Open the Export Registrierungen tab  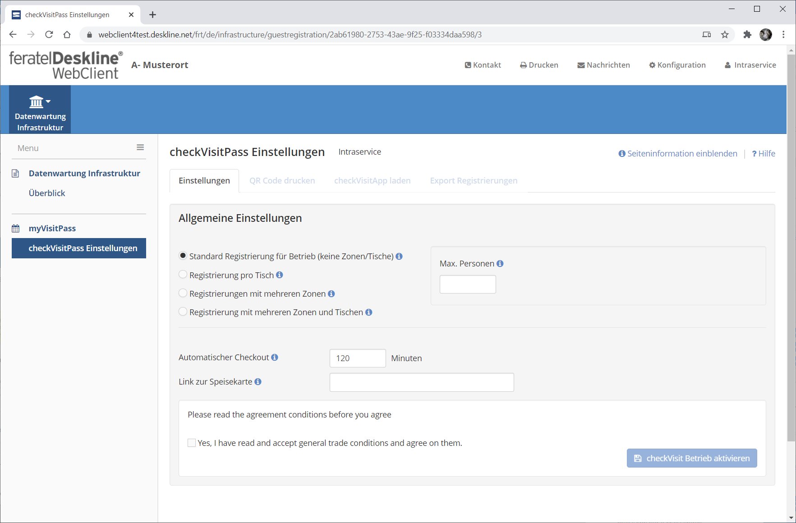click(474, 181)
